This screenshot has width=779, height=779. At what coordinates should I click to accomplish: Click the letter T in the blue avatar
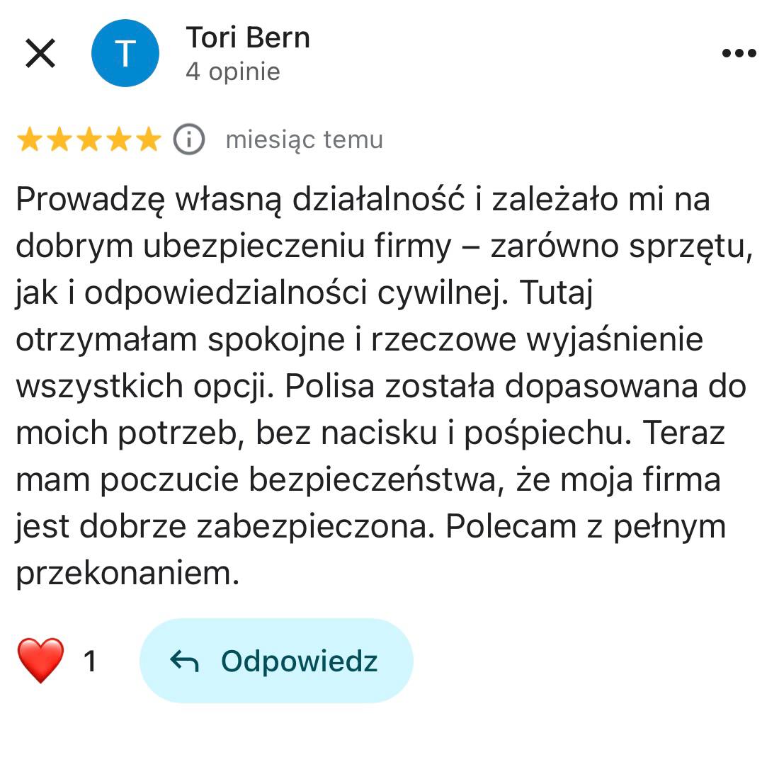click(125, 53)
